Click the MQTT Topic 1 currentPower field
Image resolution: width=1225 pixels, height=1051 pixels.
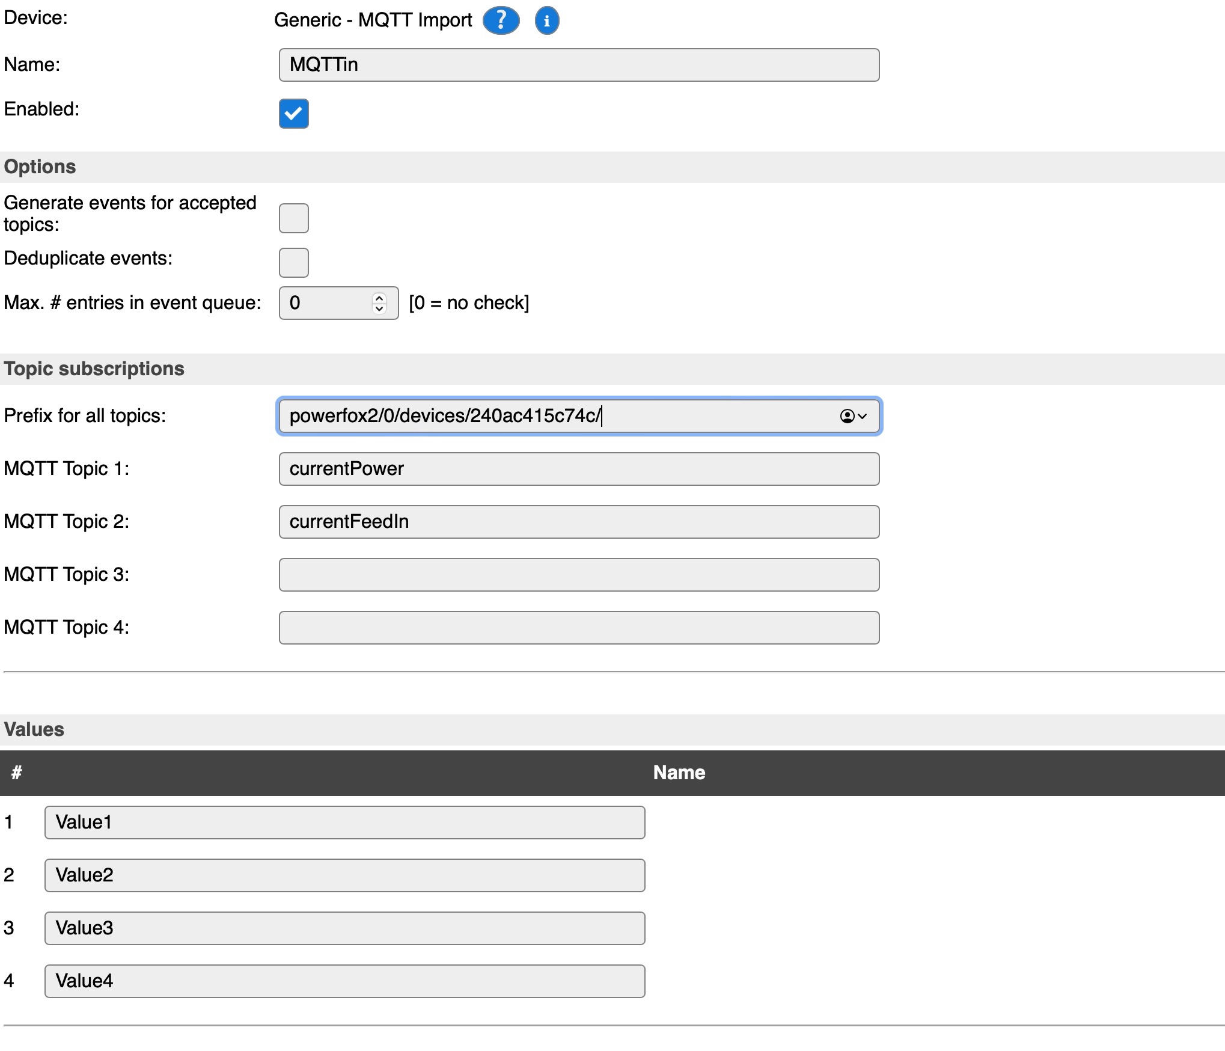click(x=579, y=469)
